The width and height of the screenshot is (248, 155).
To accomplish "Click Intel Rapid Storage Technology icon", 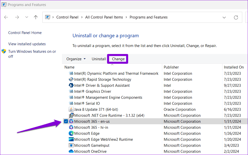I will point(71,79).
